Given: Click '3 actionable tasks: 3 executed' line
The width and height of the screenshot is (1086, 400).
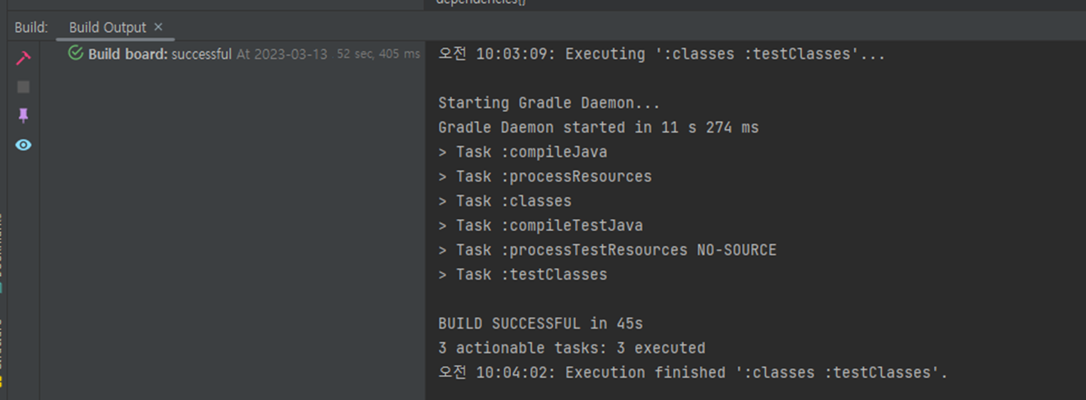Looking at the screenshot, I should pyautogui.click(x=572, y=348).
